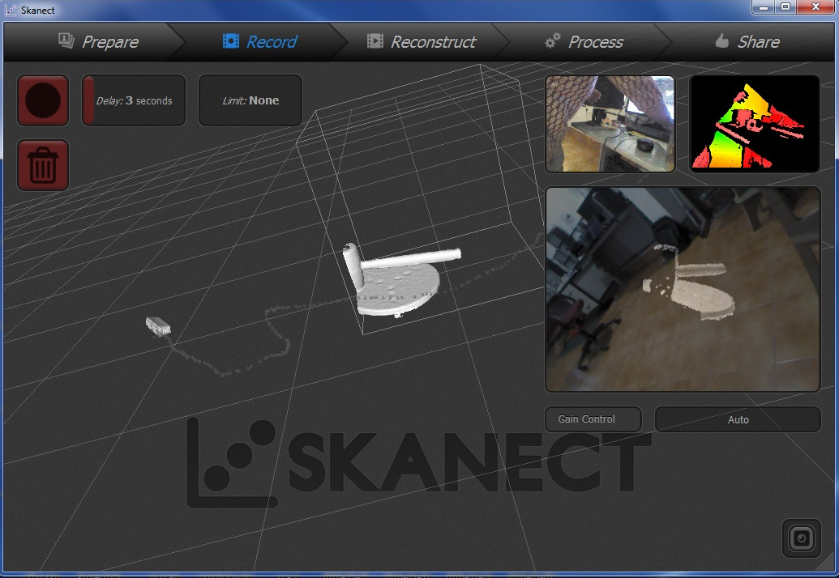Change the Delay: 3 seconds setting
The height and width of the screenshot is (578, 839).
134,100
